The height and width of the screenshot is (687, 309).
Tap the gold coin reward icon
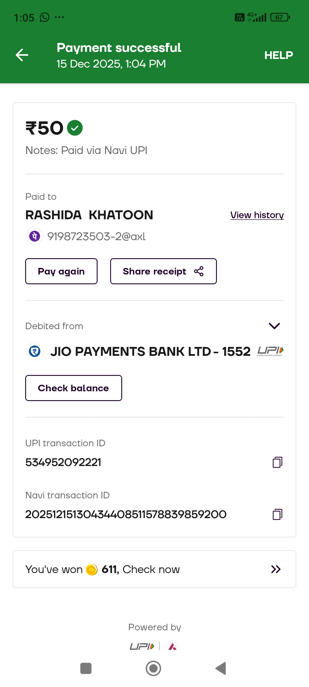click(x=92, y=570)
